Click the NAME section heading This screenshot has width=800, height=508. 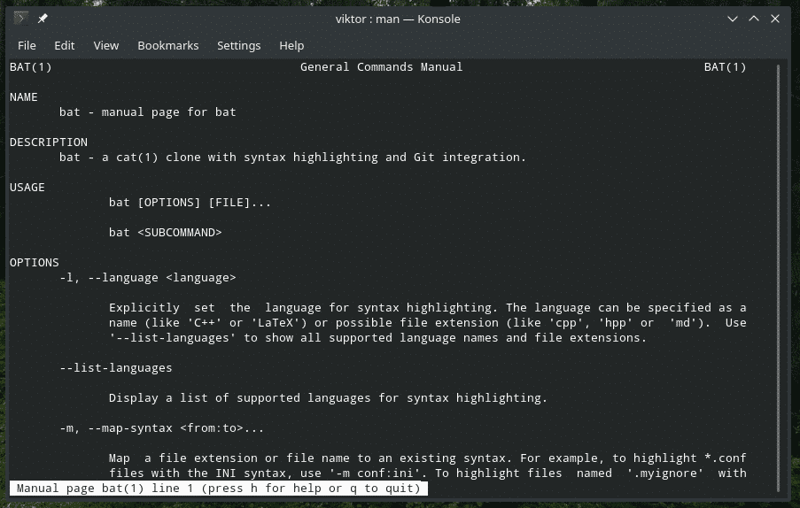tap(23, 96)
